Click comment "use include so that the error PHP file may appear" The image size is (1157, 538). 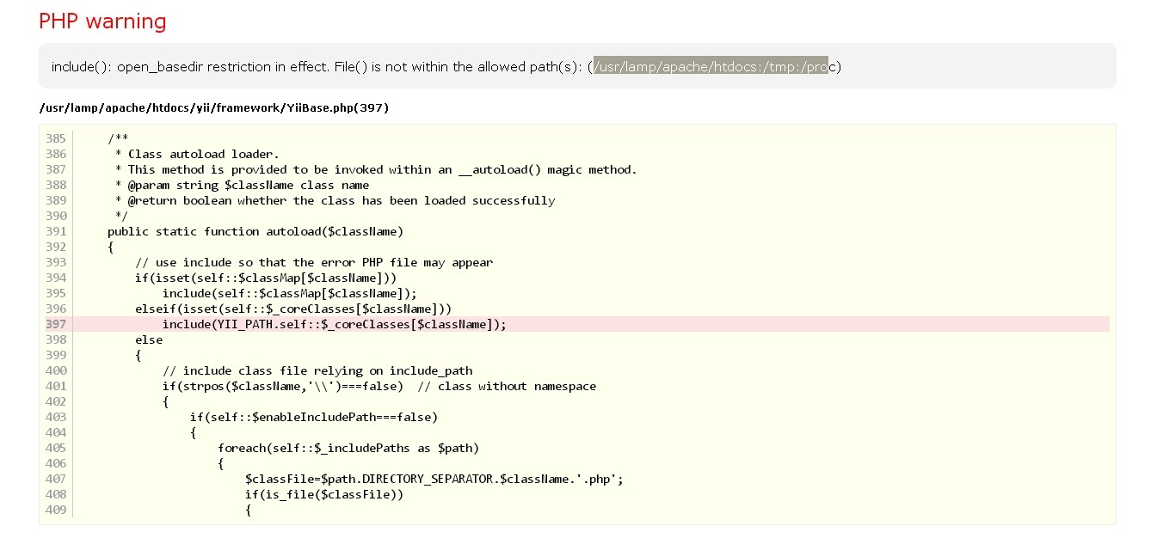[x=314, y=262]
